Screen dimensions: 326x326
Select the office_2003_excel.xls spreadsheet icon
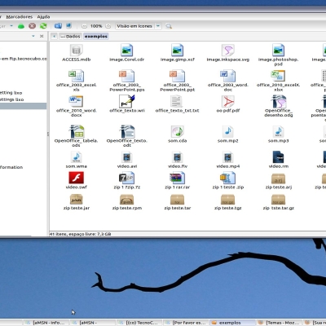tap(77, 76)
